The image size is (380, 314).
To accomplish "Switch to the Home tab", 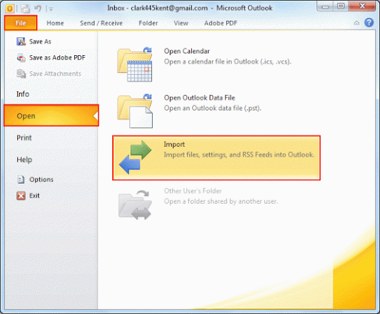I will tap(55, 23).
